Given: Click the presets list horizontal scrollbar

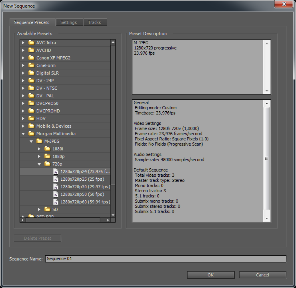Looking at the screenshot, I should [60, 220].
